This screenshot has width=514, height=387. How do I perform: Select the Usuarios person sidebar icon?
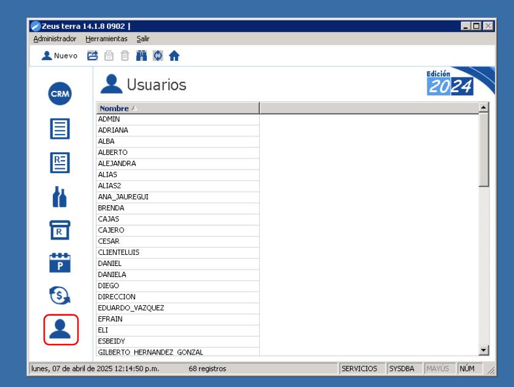(x=61, y=329)
